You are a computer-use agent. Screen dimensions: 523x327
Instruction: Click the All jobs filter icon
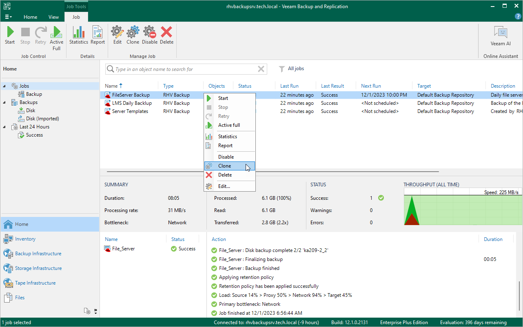(x=281, y=69)
